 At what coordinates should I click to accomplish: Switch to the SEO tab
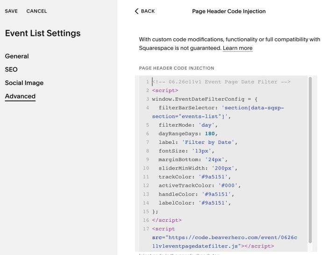(x=11, y=70)
